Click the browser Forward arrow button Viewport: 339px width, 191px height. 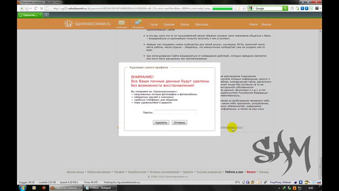coord(27,8)
